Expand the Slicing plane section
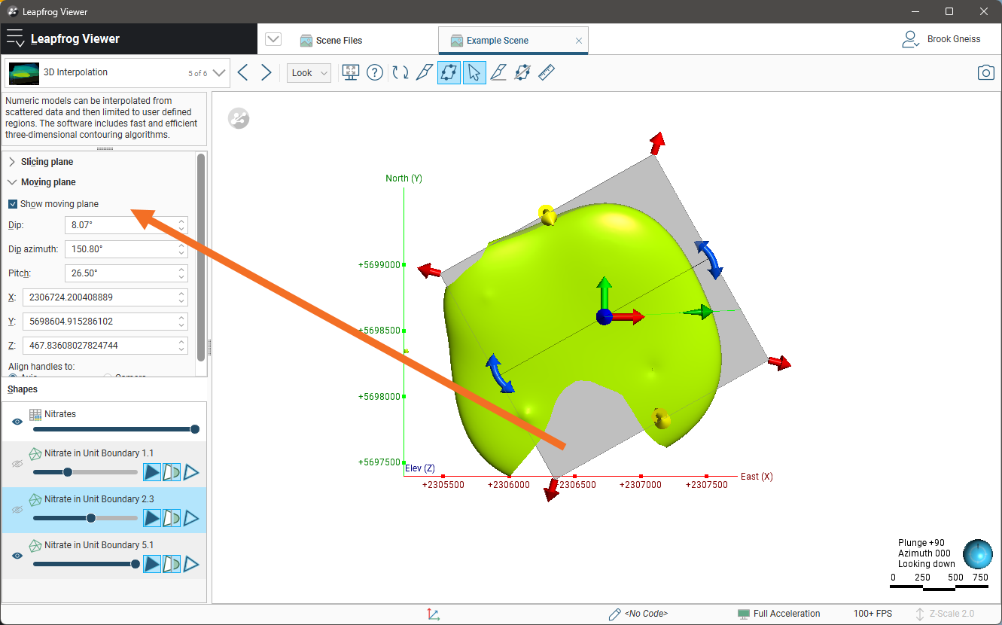 pyautogui.click(x=12, y=162)
